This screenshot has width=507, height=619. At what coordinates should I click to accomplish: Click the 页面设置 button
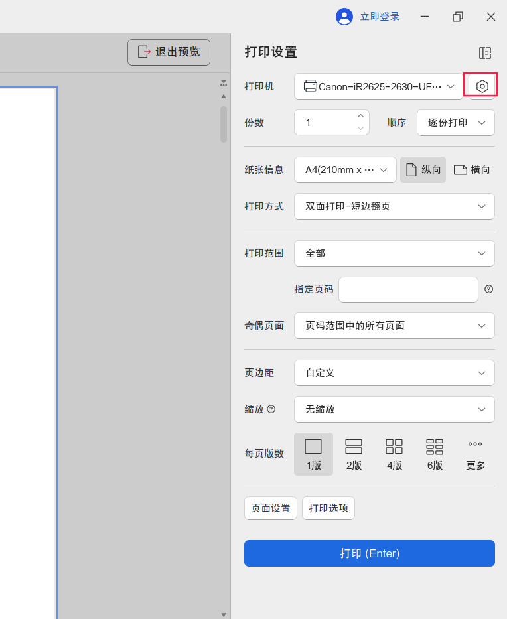coord(271,508)
